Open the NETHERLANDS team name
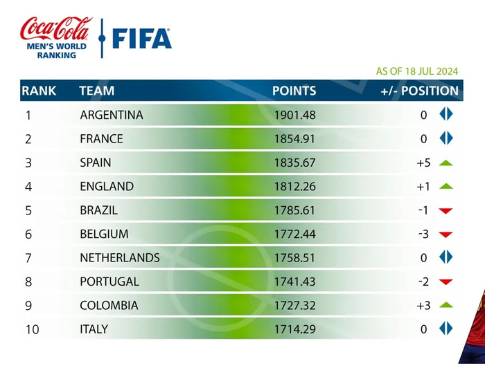 click(120, 258)
